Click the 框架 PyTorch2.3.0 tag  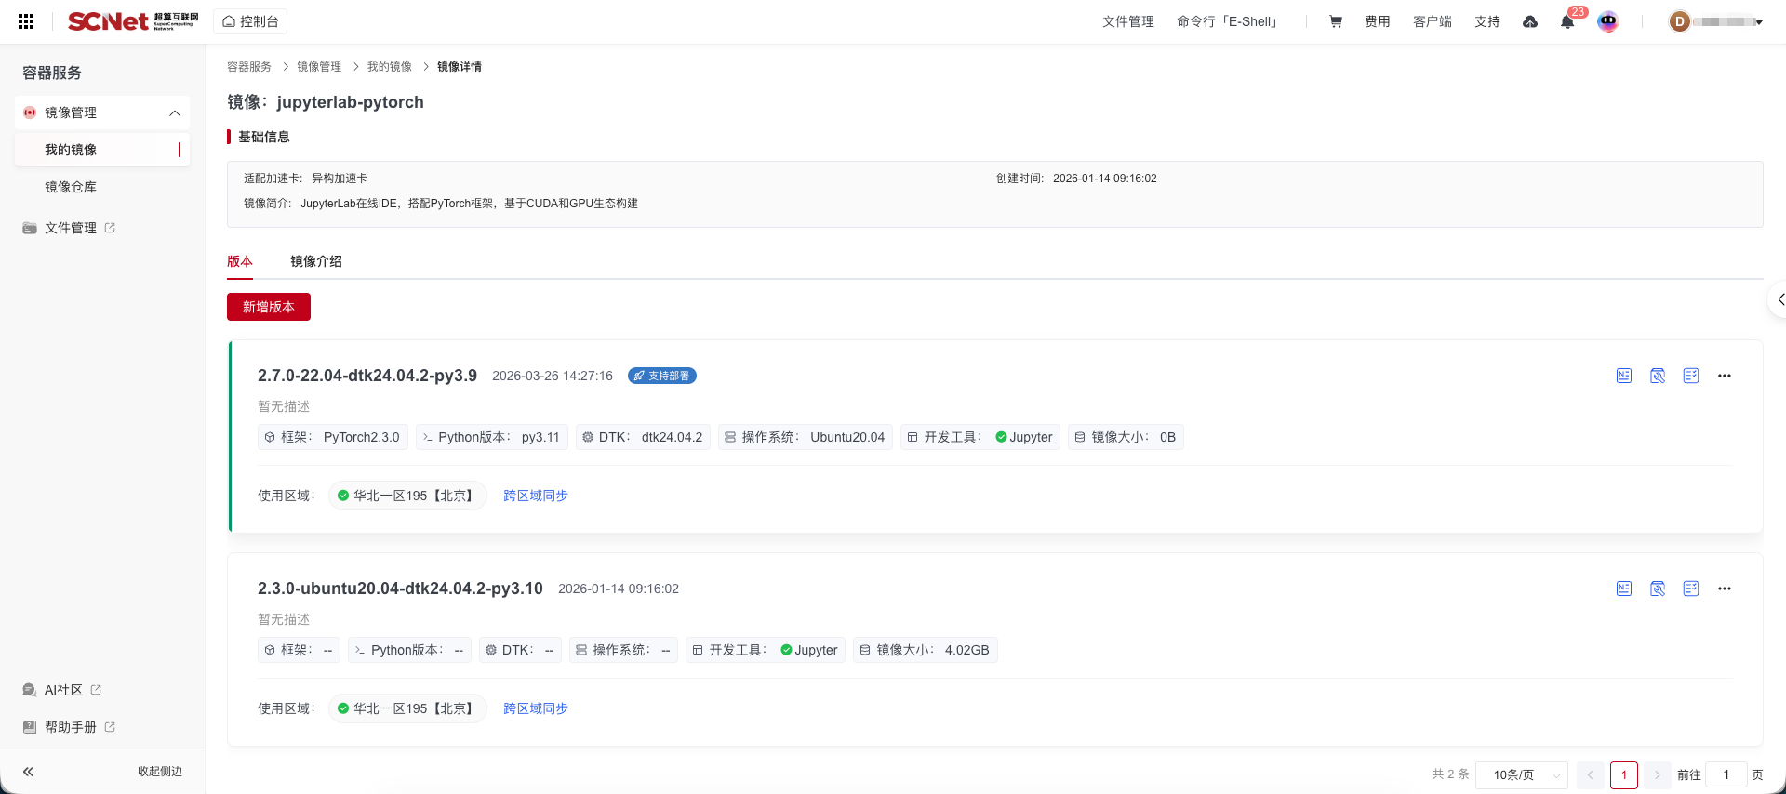click(333, 437)
